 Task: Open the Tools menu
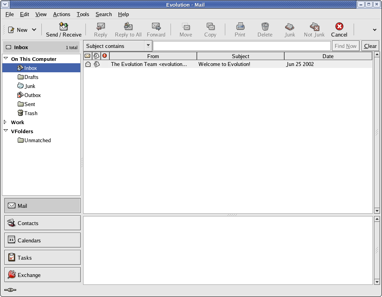coord(83,15)
